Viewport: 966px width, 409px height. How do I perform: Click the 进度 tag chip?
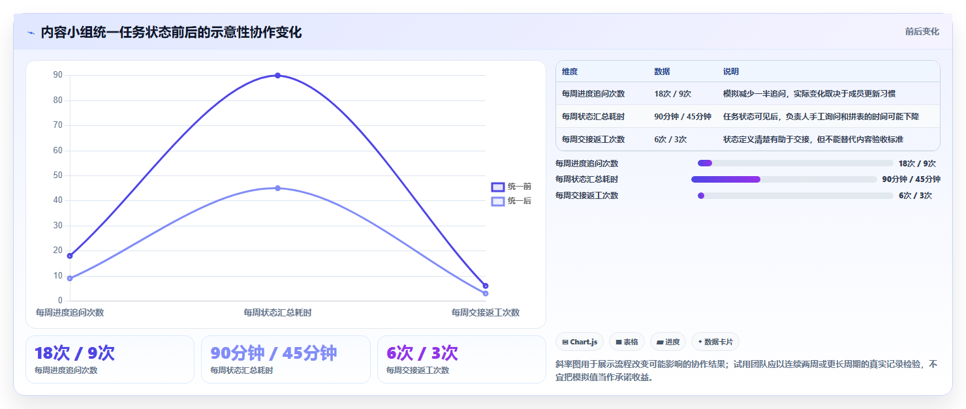(x=668, y=342)
